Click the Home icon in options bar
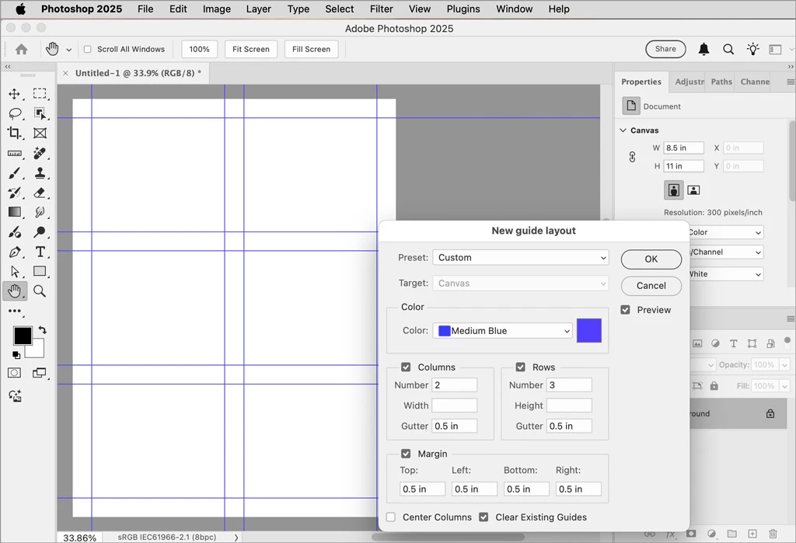796x543 pixels. tap(21, 49)
